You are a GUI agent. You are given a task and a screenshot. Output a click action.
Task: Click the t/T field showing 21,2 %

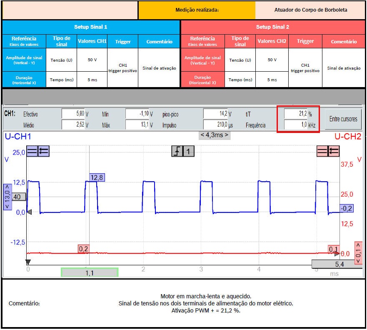(296, 114)
